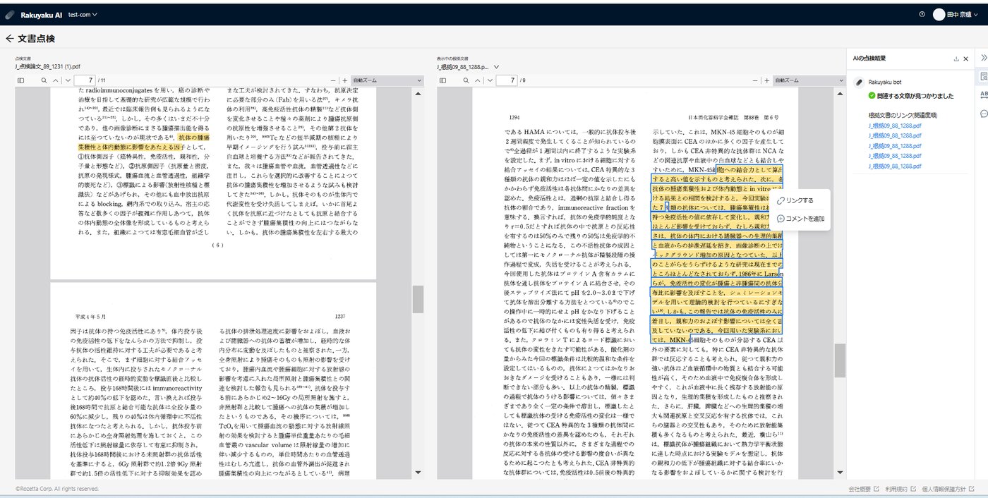The image size is (988, 498).
Task: Close the AI点検結果 panel
Action: [966, 59]
